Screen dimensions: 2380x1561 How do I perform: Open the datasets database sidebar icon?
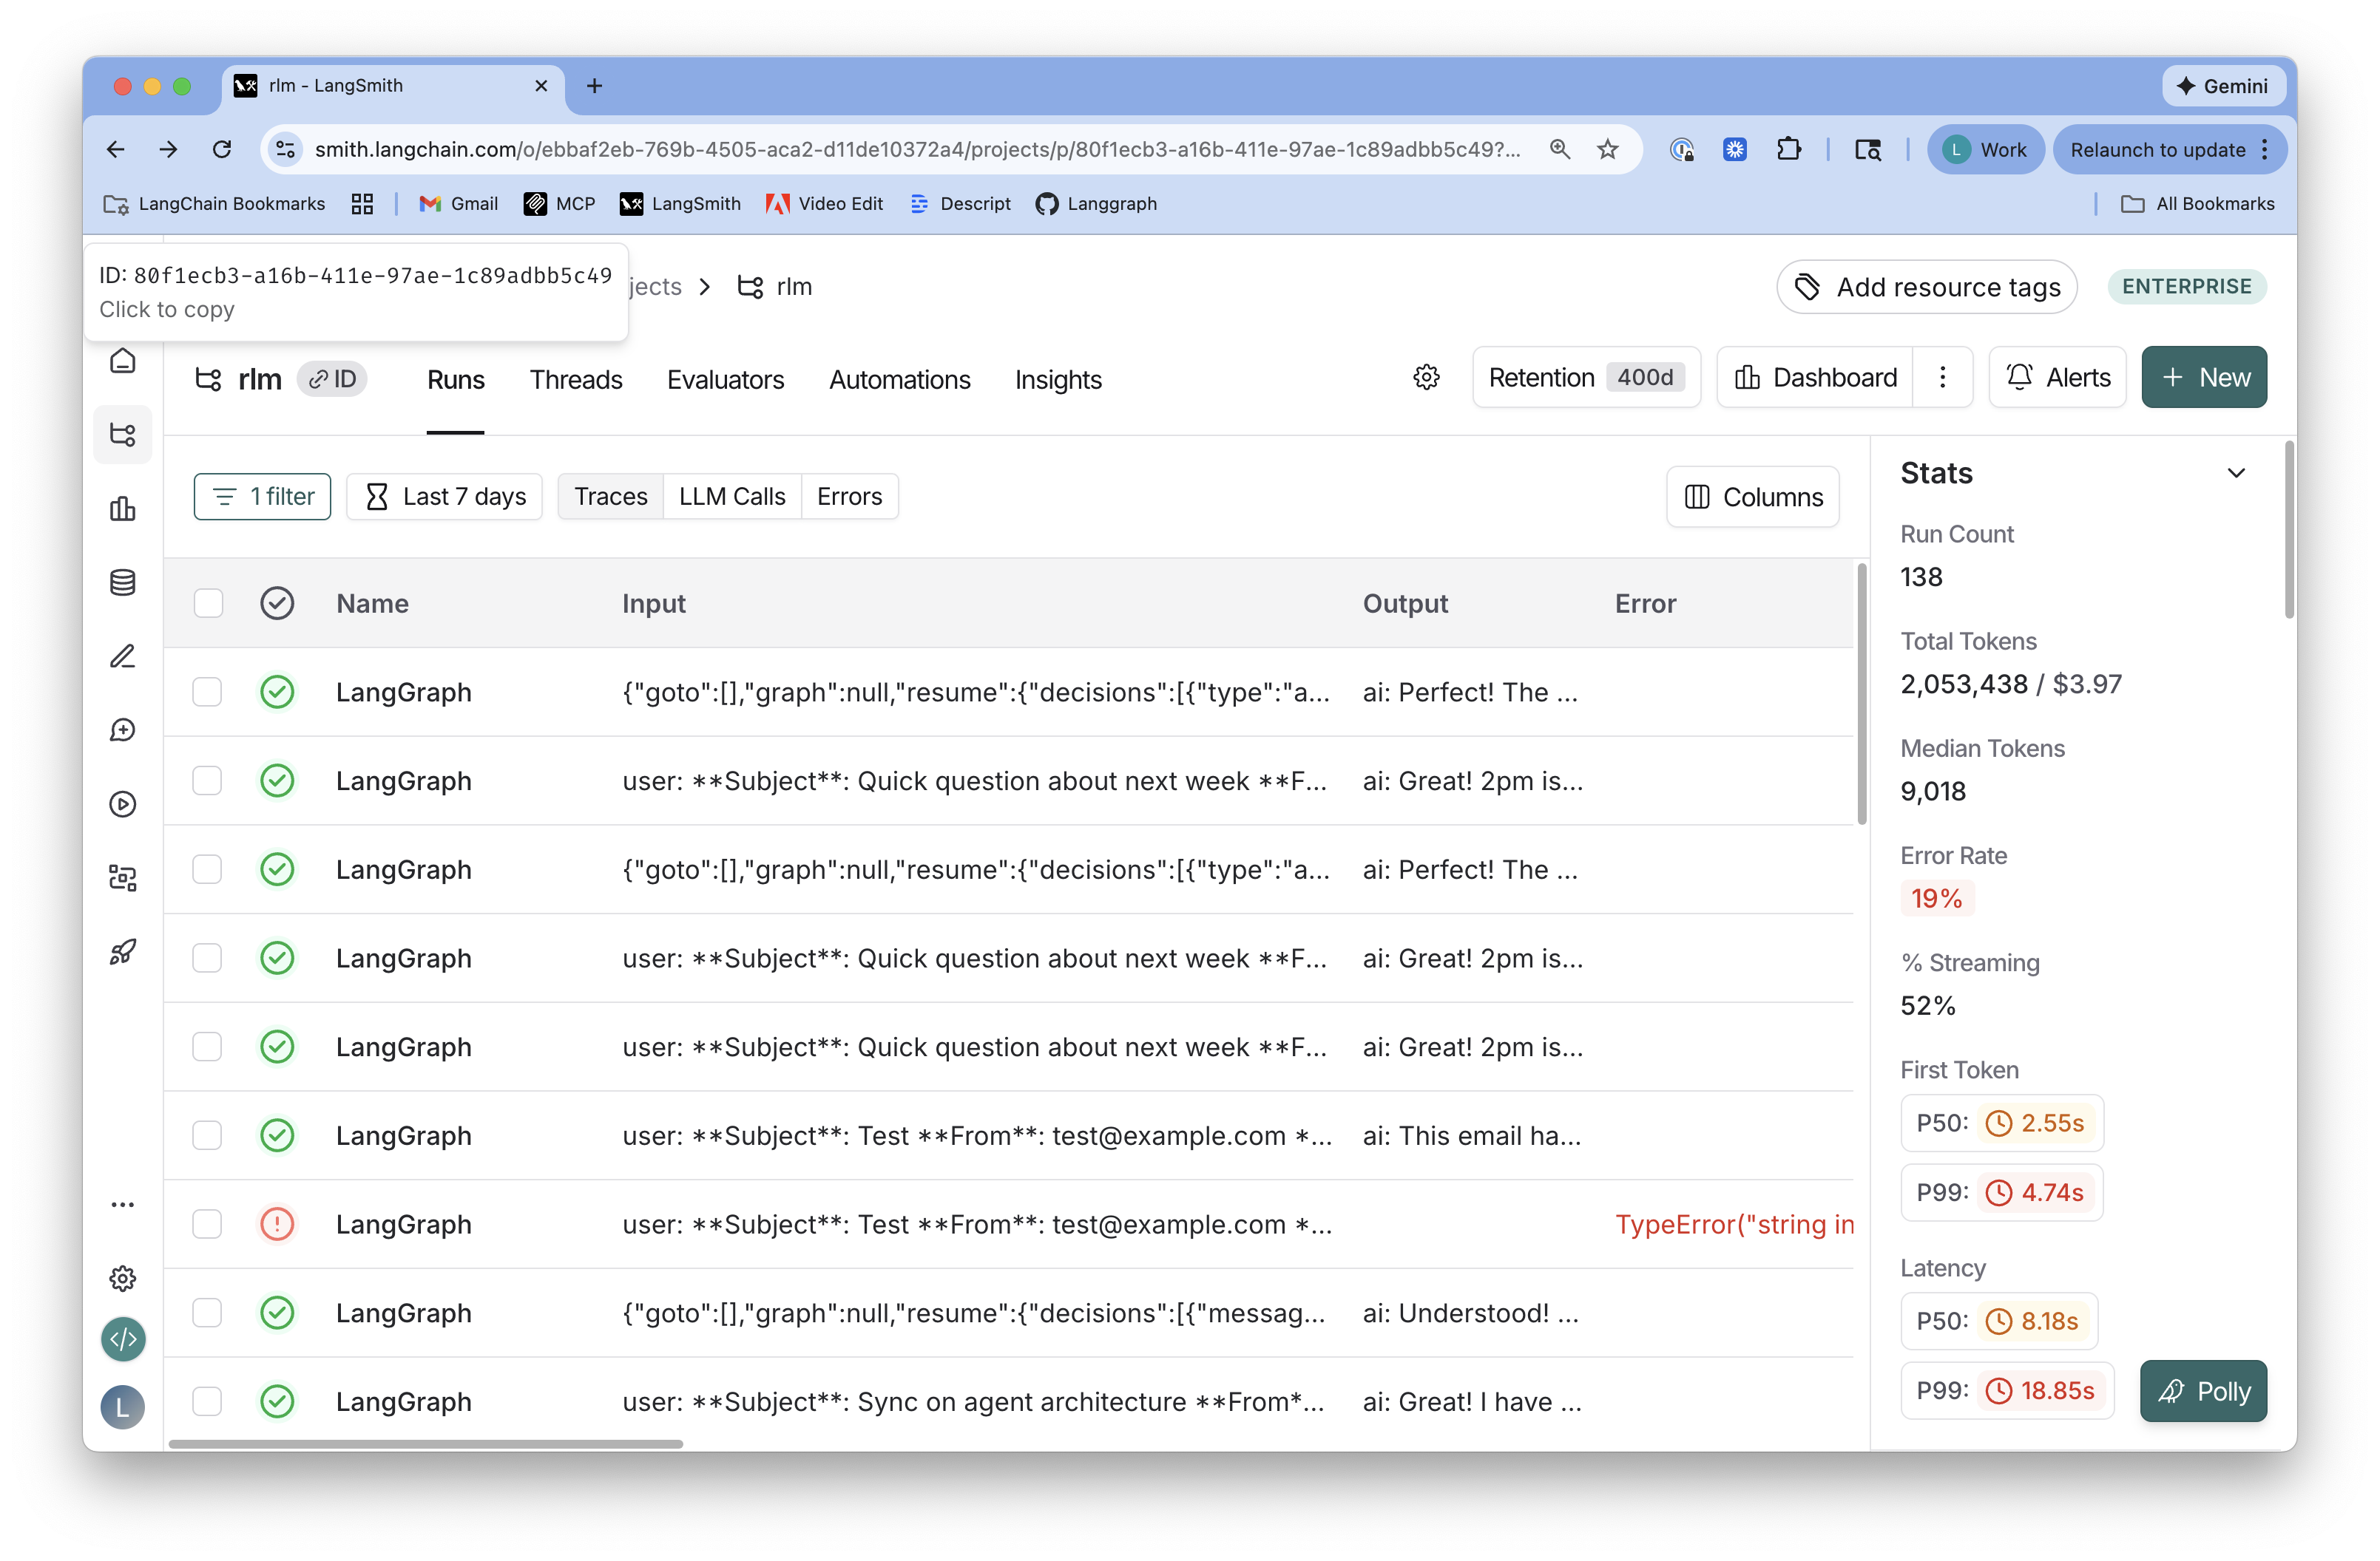click(122, 582)
